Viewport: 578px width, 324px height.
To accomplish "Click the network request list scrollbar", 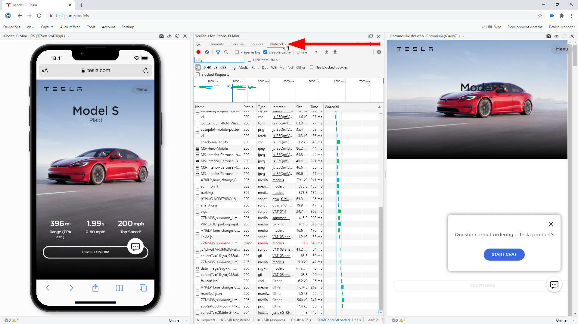I will click(x=381, y=258).
